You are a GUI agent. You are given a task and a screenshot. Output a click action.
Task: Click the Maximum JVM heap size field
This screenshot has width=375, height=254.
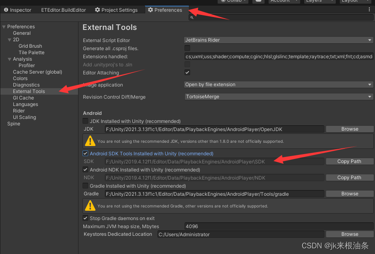pos(243,226)
